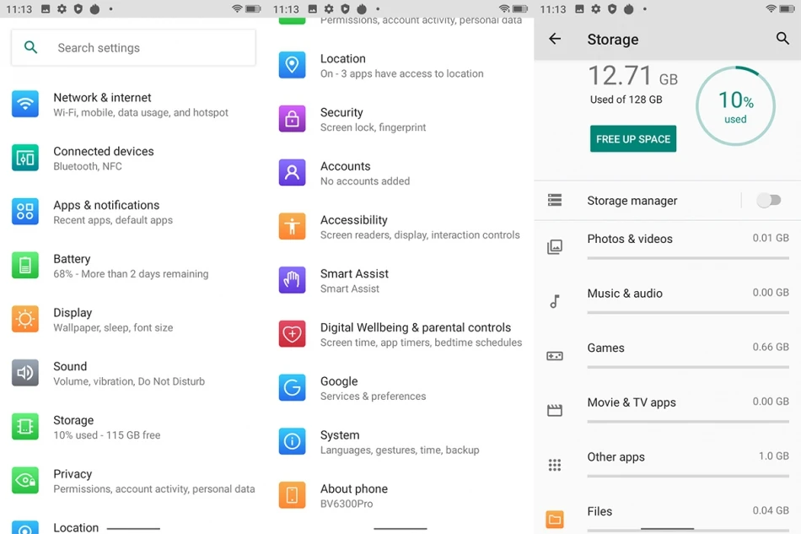This screenshot has width=801, height=534.
Task: Tap the System info icon
Action: [293, 441]
